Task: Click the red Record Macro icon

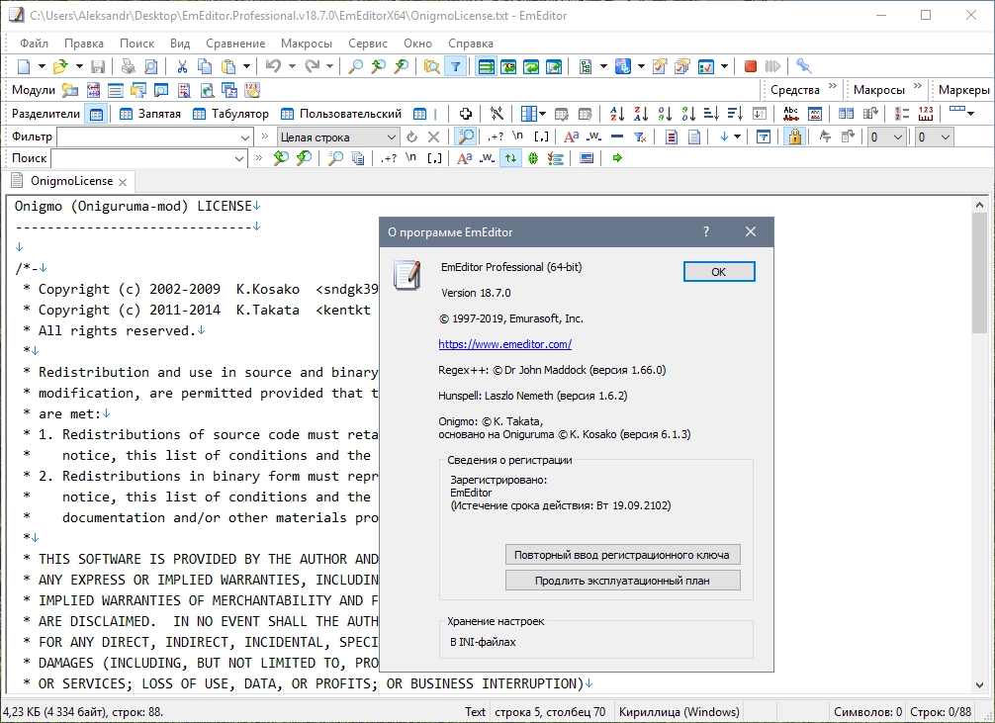Action: click(751, 66)
